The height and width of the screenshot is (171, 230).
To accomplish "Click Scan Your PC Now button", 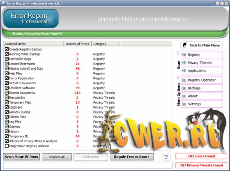I will pyautogui.click(x=21, y=157).
